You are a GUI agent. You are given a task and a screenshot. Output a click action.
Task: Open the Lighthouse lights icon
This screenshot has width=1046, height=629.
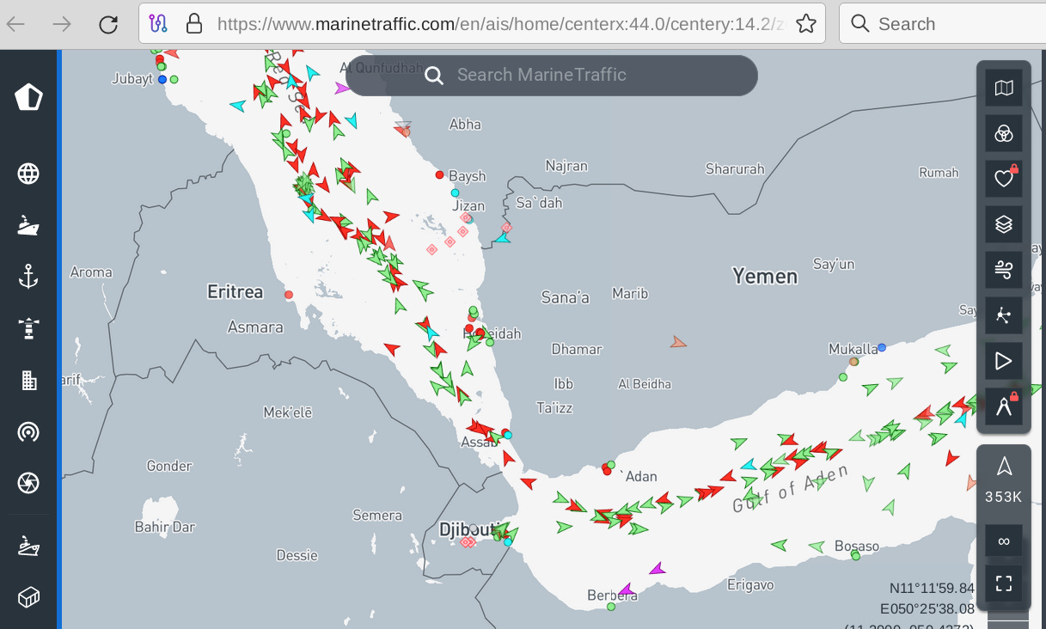28,328
